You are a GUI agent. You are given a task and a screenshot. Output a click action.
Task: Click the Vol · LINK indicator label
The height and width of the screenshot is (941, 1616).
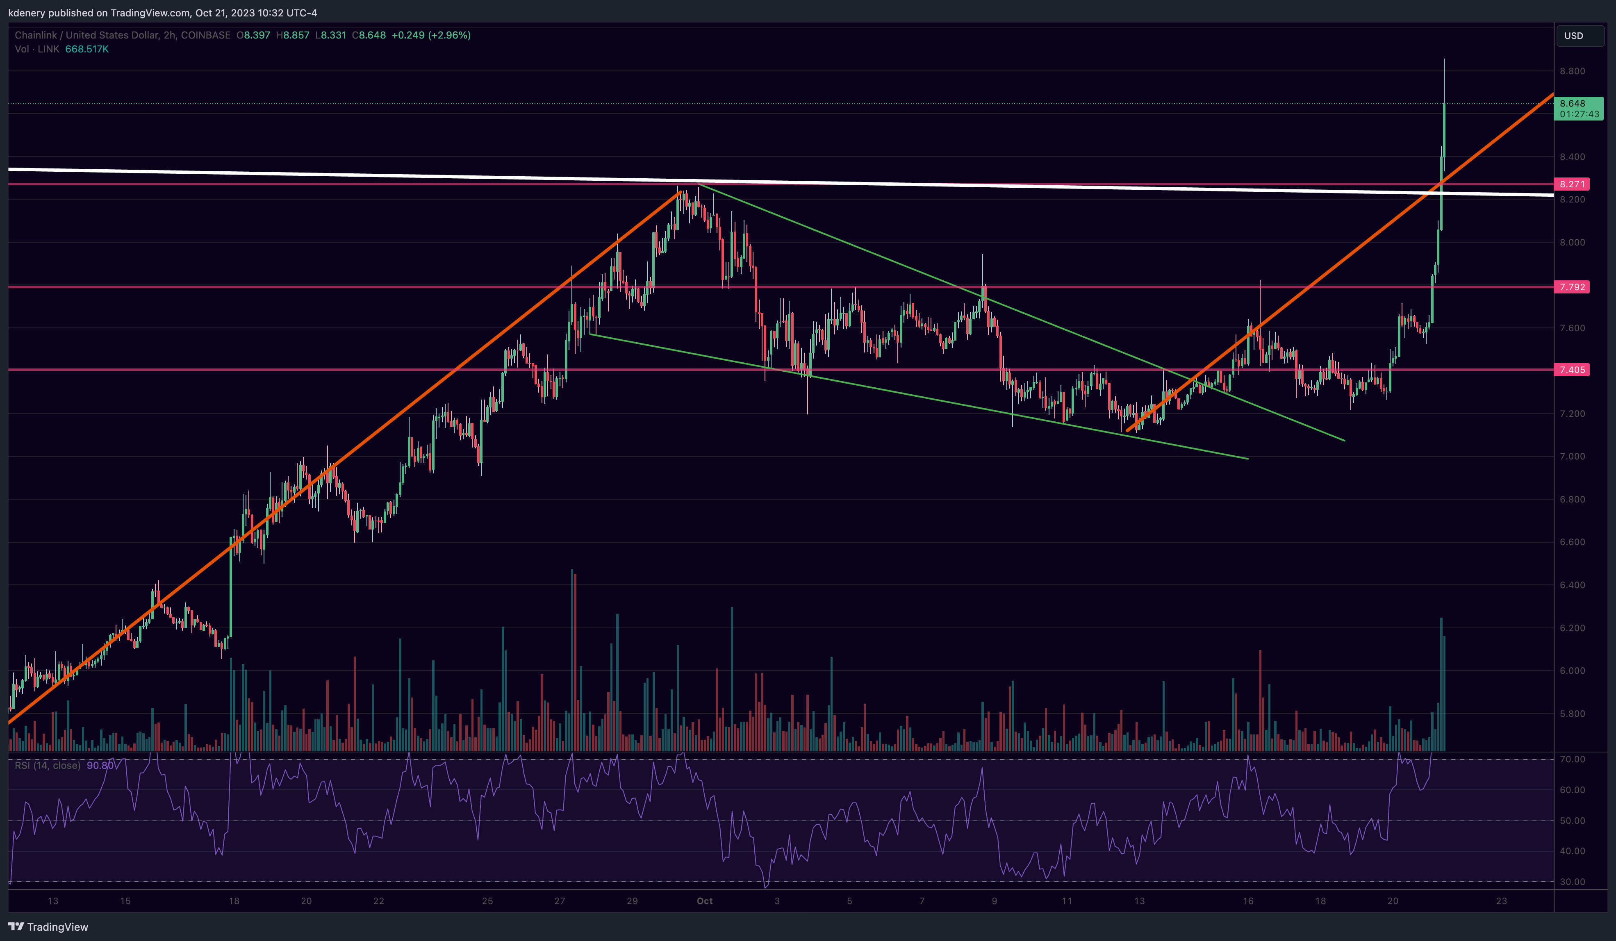tap(37, 49)
